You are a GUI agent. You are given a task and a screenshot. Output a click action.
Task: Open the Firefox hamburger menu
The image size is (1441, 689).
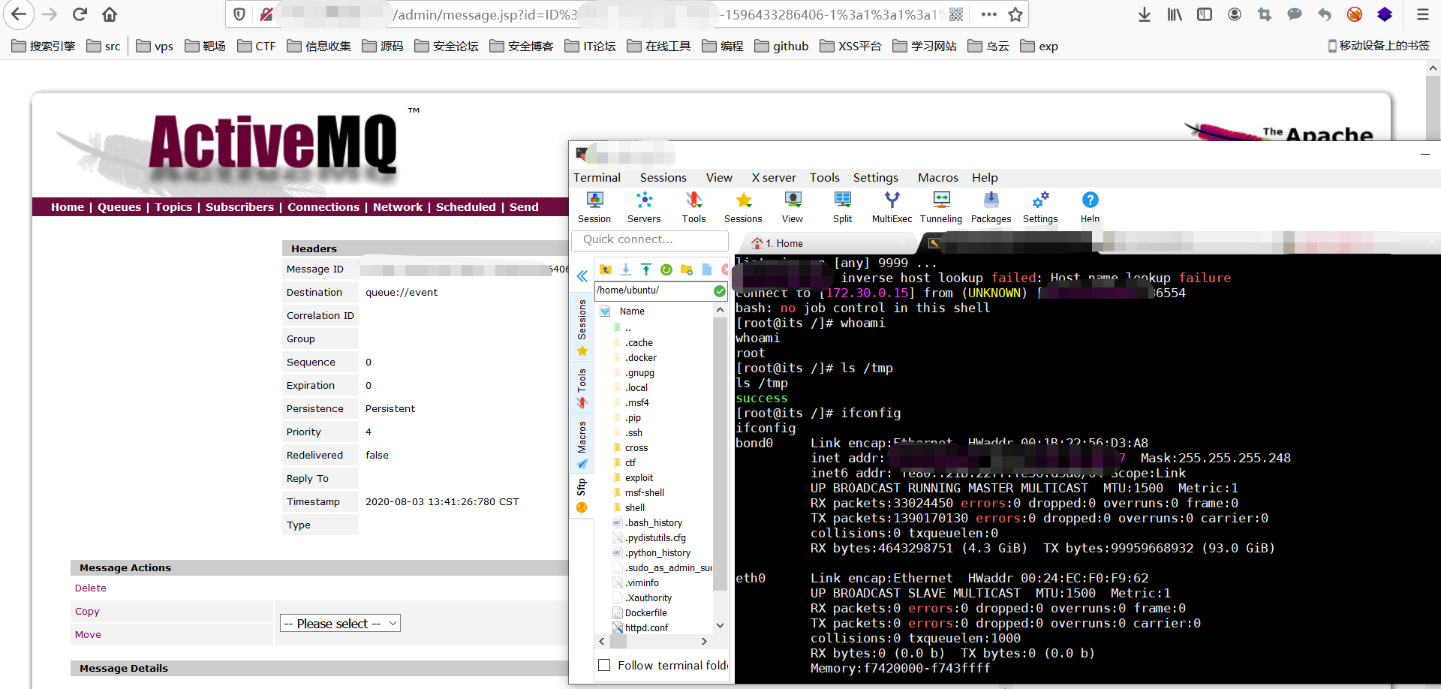[x=1422, y=14]
